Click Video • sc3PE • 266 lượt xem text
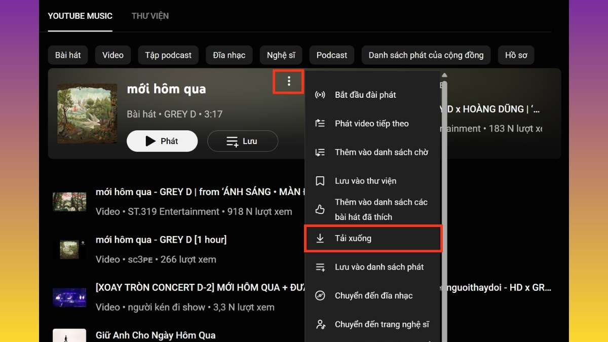The height and width of the screenshot is (342, 608). click(x=156, y=259)
